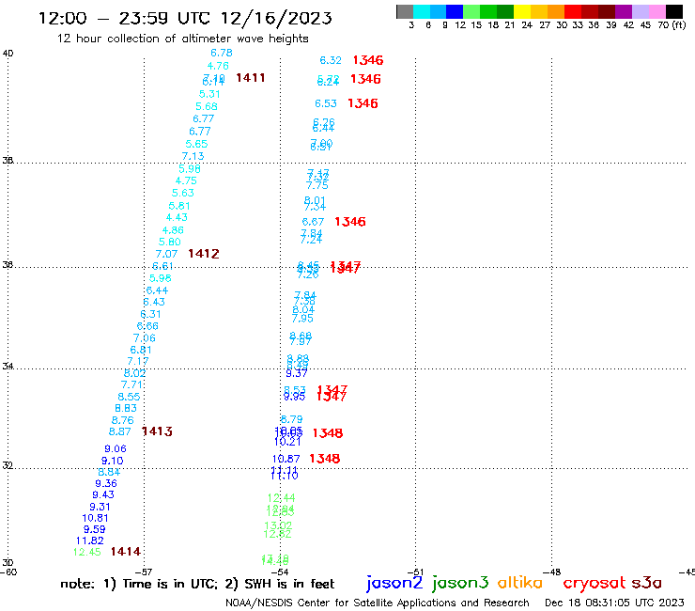Click the "70 (ft)" color scale label

(x=672, y=24)
